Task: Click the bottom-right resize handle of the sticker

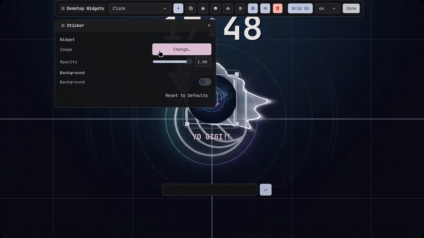Action: tap(237, 124)
